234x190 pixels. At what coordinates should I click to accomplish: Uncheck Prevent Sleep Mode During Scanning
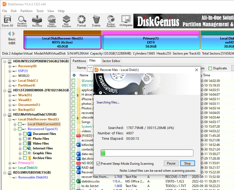pos(98,164)
